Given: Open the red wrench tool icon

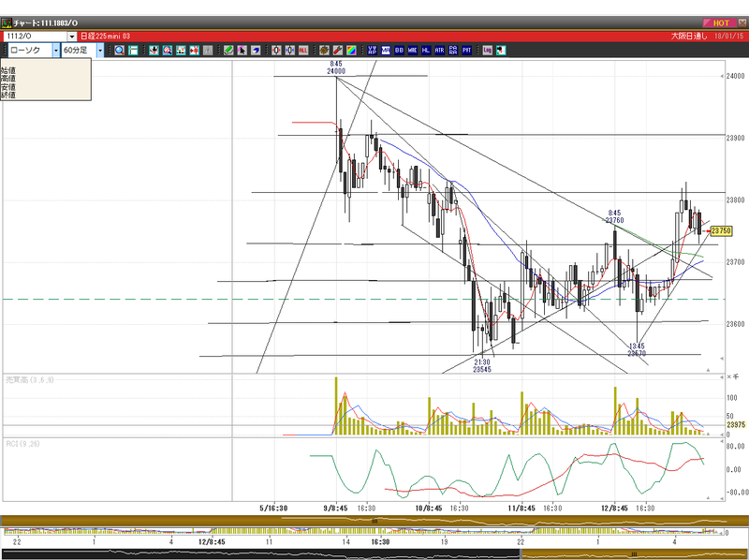Looking at the screenshot, I should 338,51.
